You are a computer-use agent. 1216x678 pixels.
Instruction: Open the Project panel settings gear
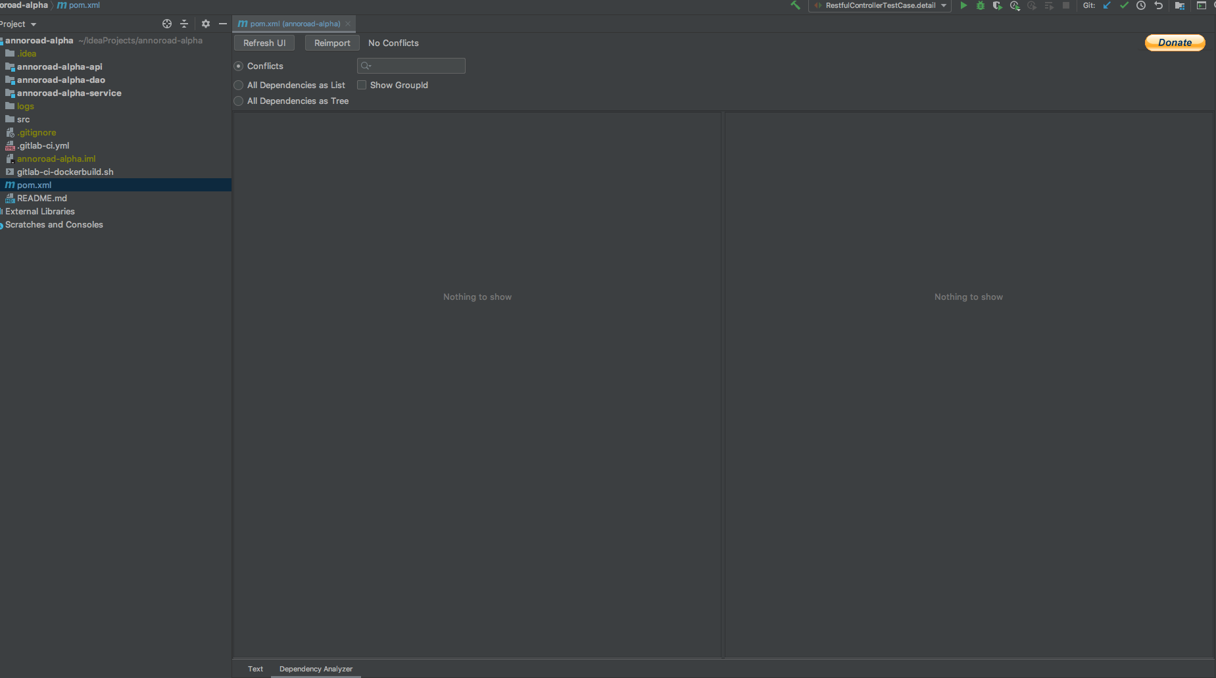point(206,24)
